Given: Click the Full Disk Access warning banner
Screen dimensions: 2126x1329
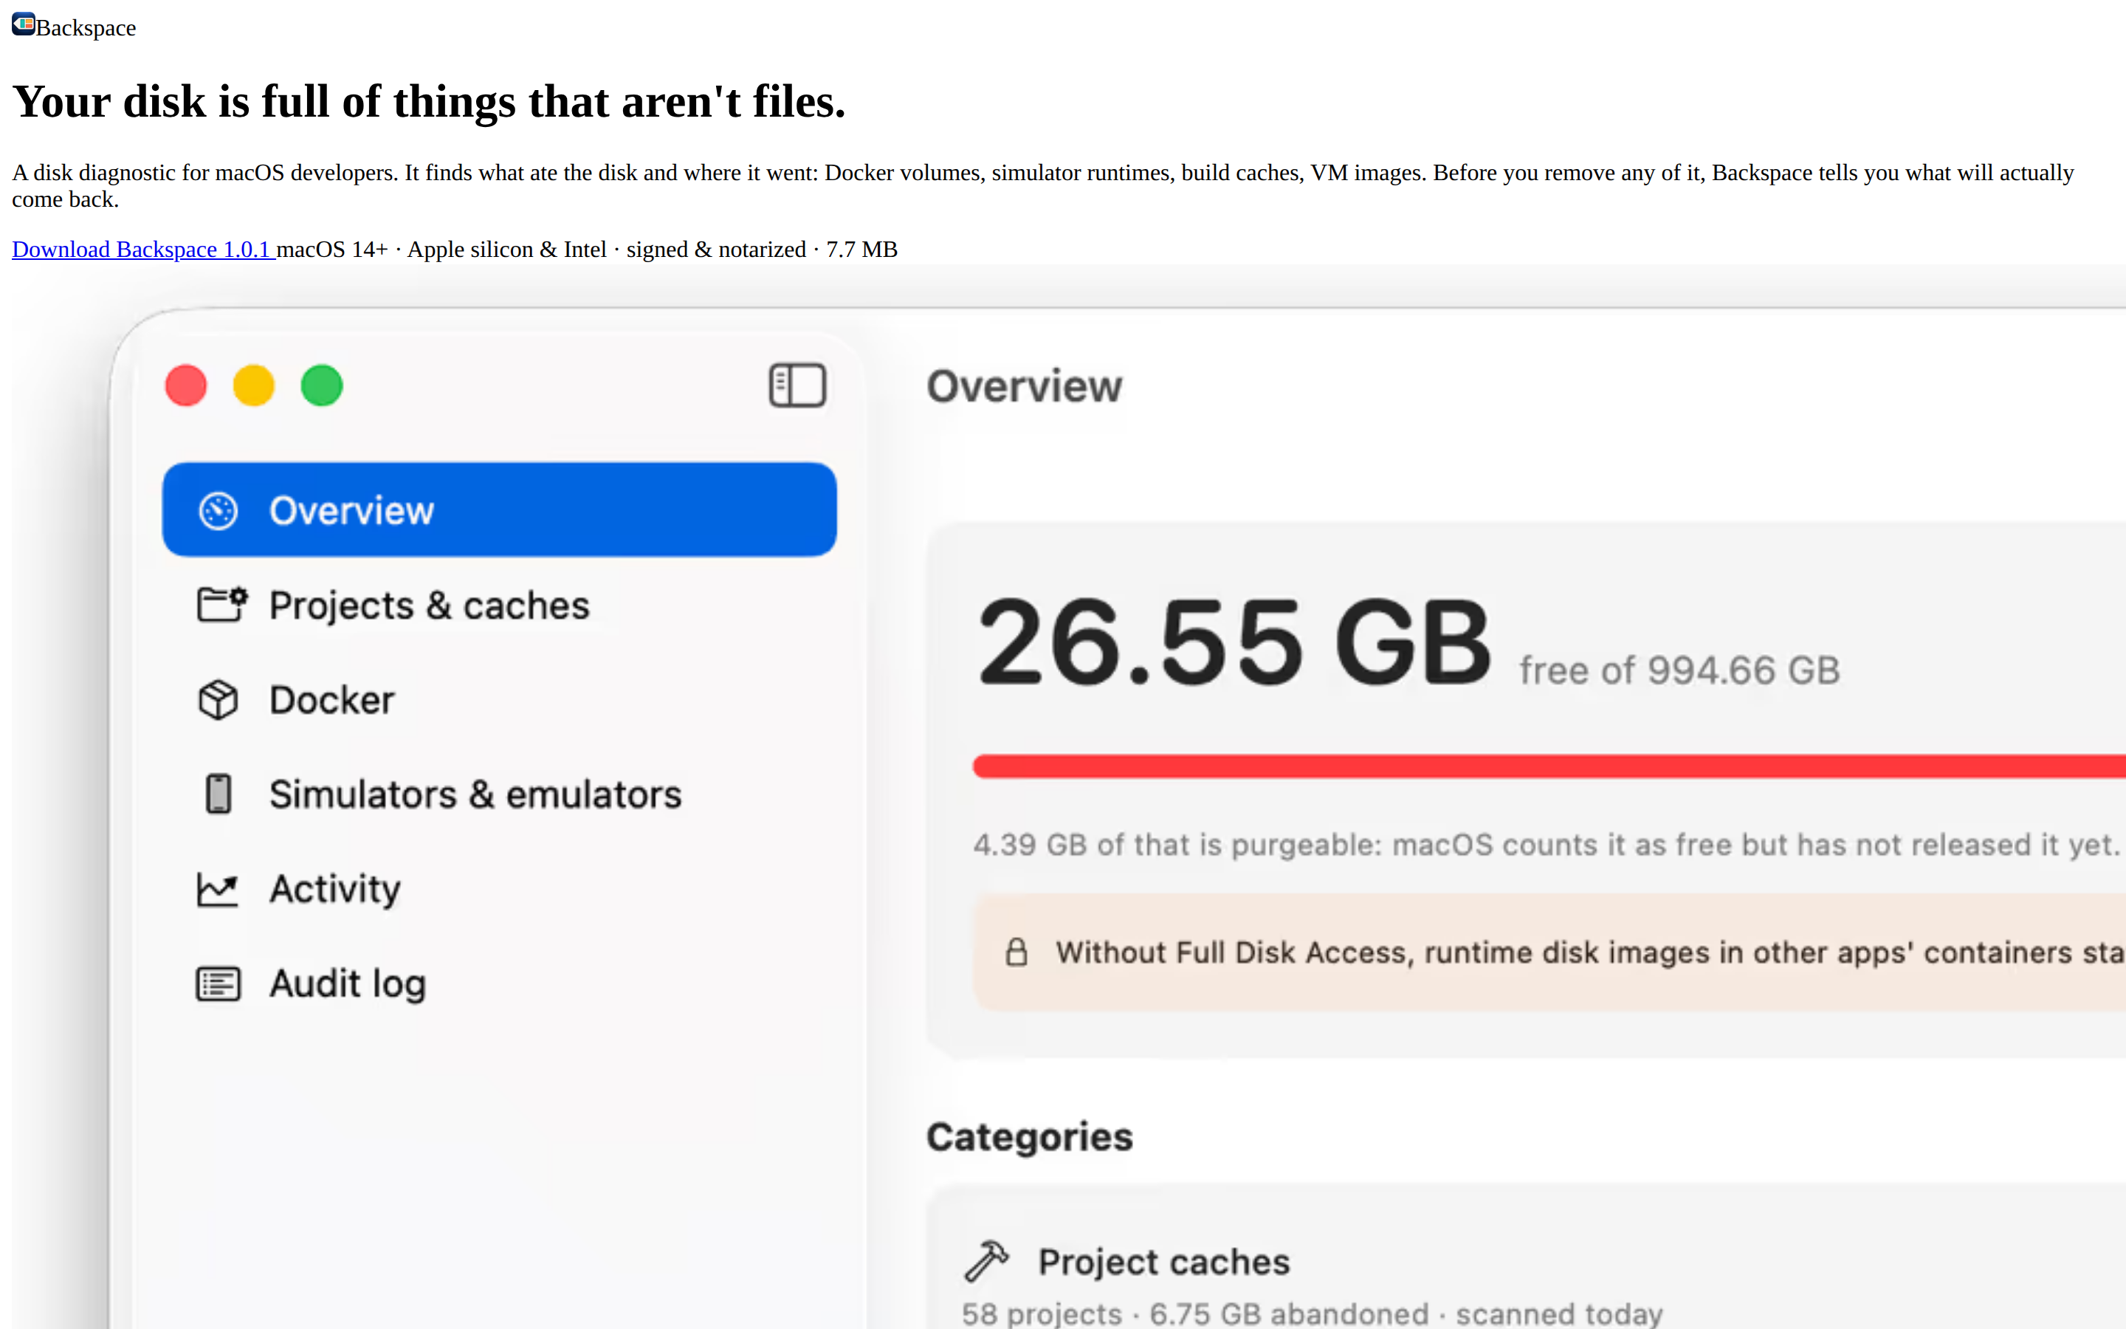Looking at the screenshot, I should pos(1549,952).
